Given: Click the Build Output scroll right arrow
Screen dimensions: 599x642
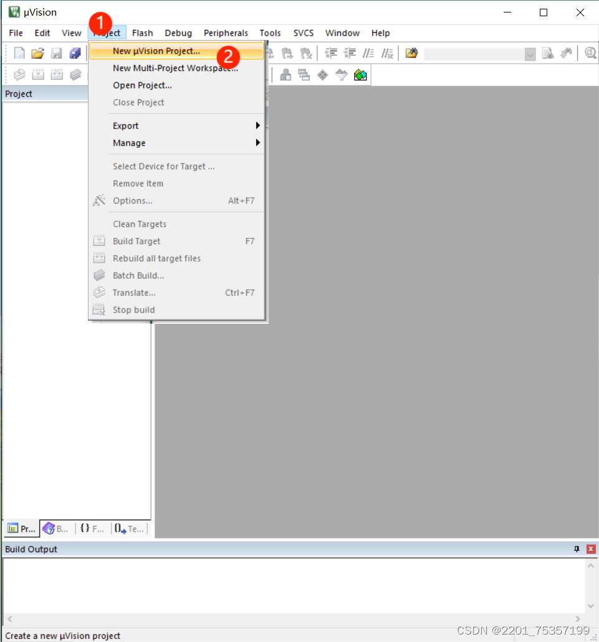Looking at the screenshot, I should [578, 619].
